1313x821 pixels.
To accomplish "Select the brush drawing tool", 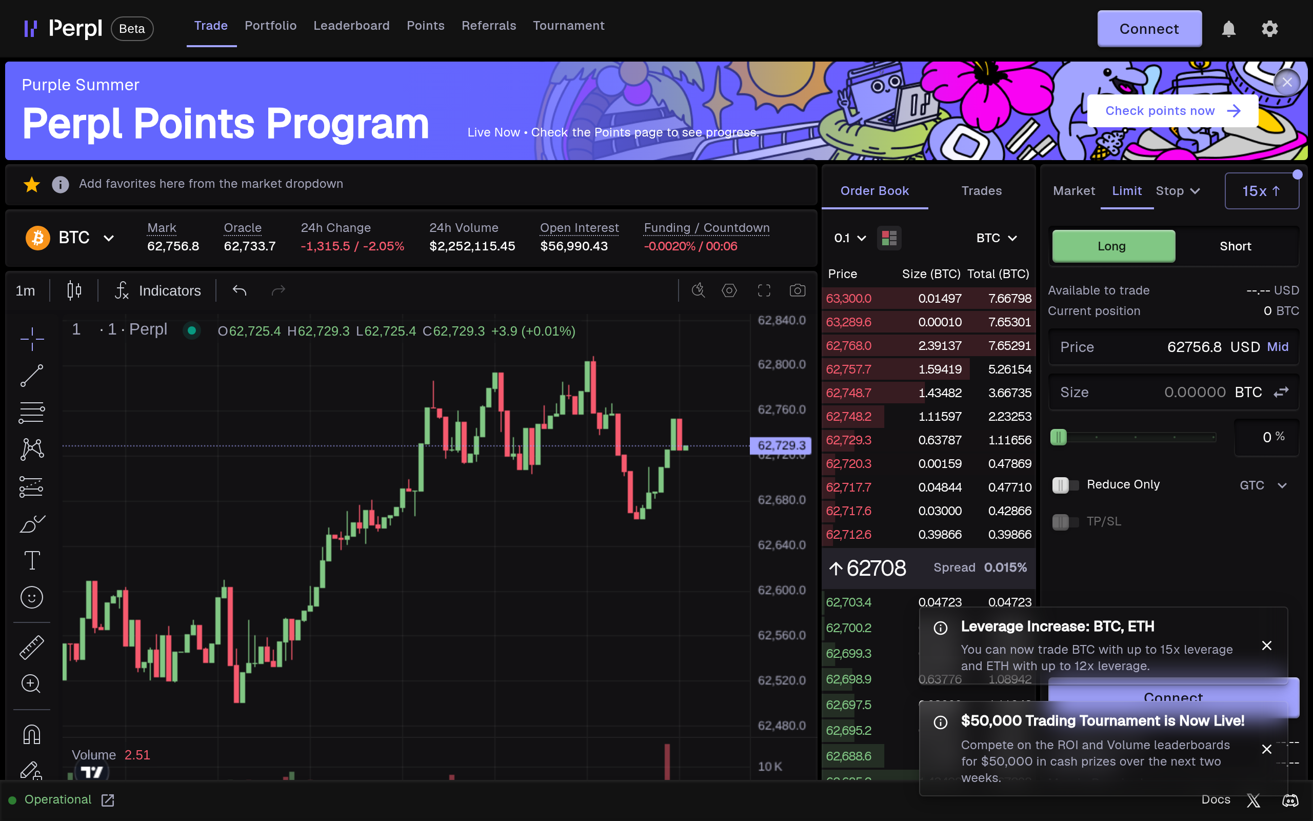I will [x=32, y=523].
